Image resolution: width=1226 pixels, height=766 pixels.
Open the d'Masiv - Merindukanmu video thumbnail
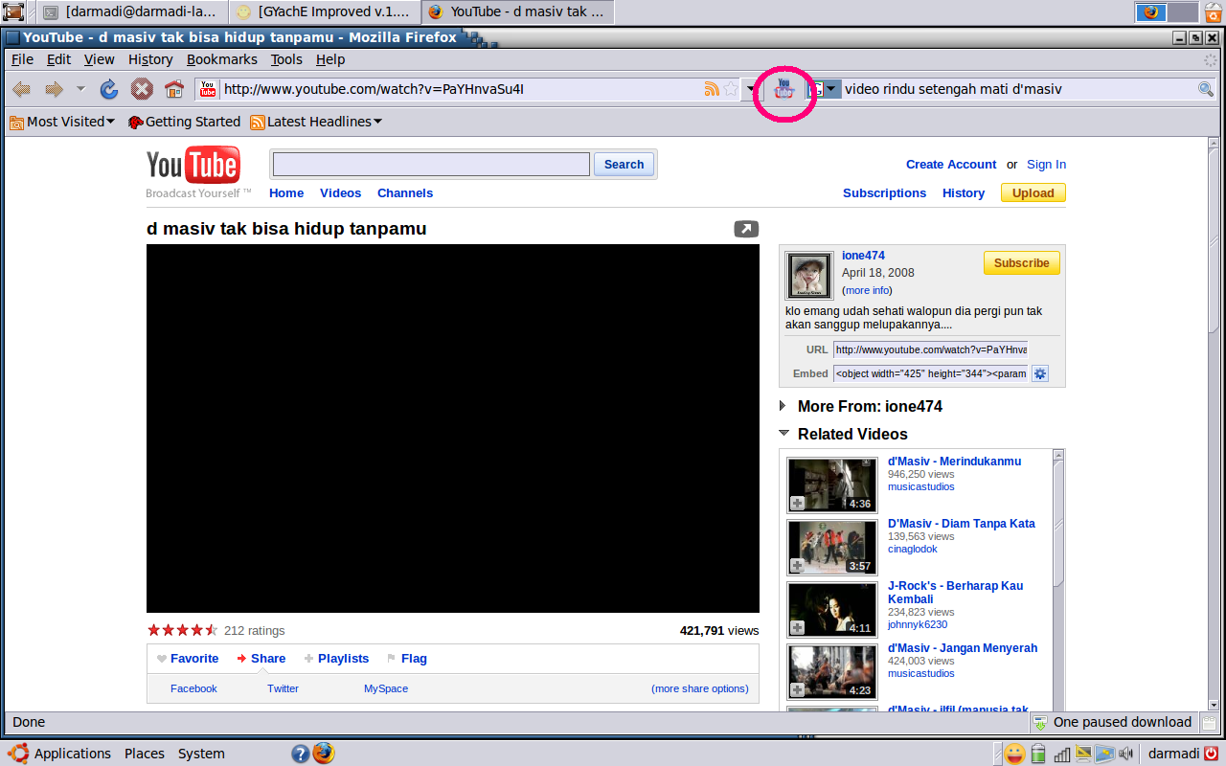click(x=831, y=484)
